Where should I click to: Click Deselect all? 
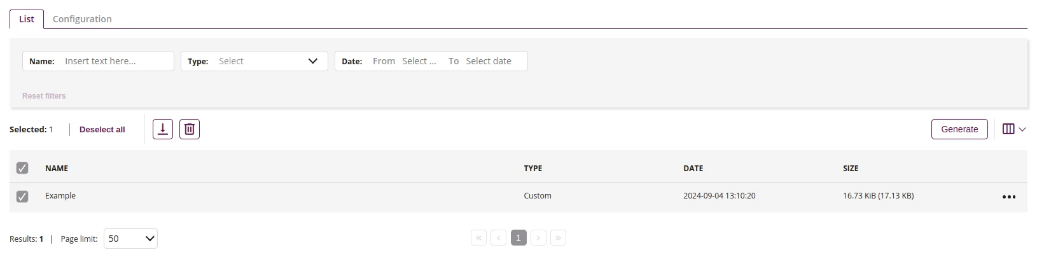point(102,129)
